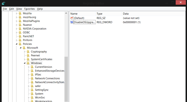Viewport: 187px width, 102px height.
Task: Expand the CurrentVersion key
Action: (x=29, y=67)
